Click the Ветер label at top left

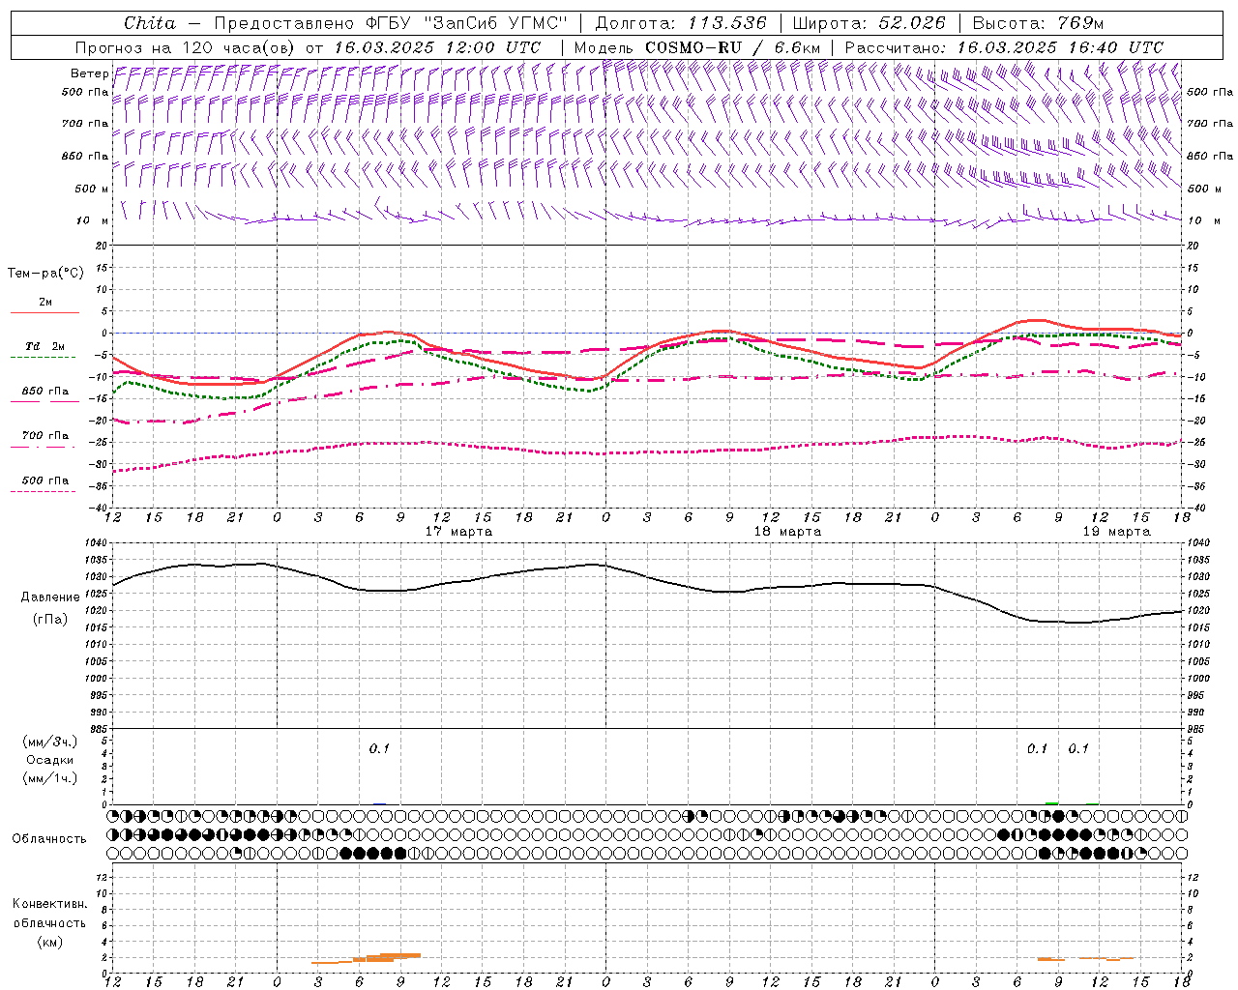[x=90, y=73]
